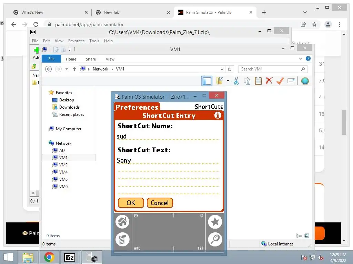Click the Preferences title tab

tap(137, 107)
